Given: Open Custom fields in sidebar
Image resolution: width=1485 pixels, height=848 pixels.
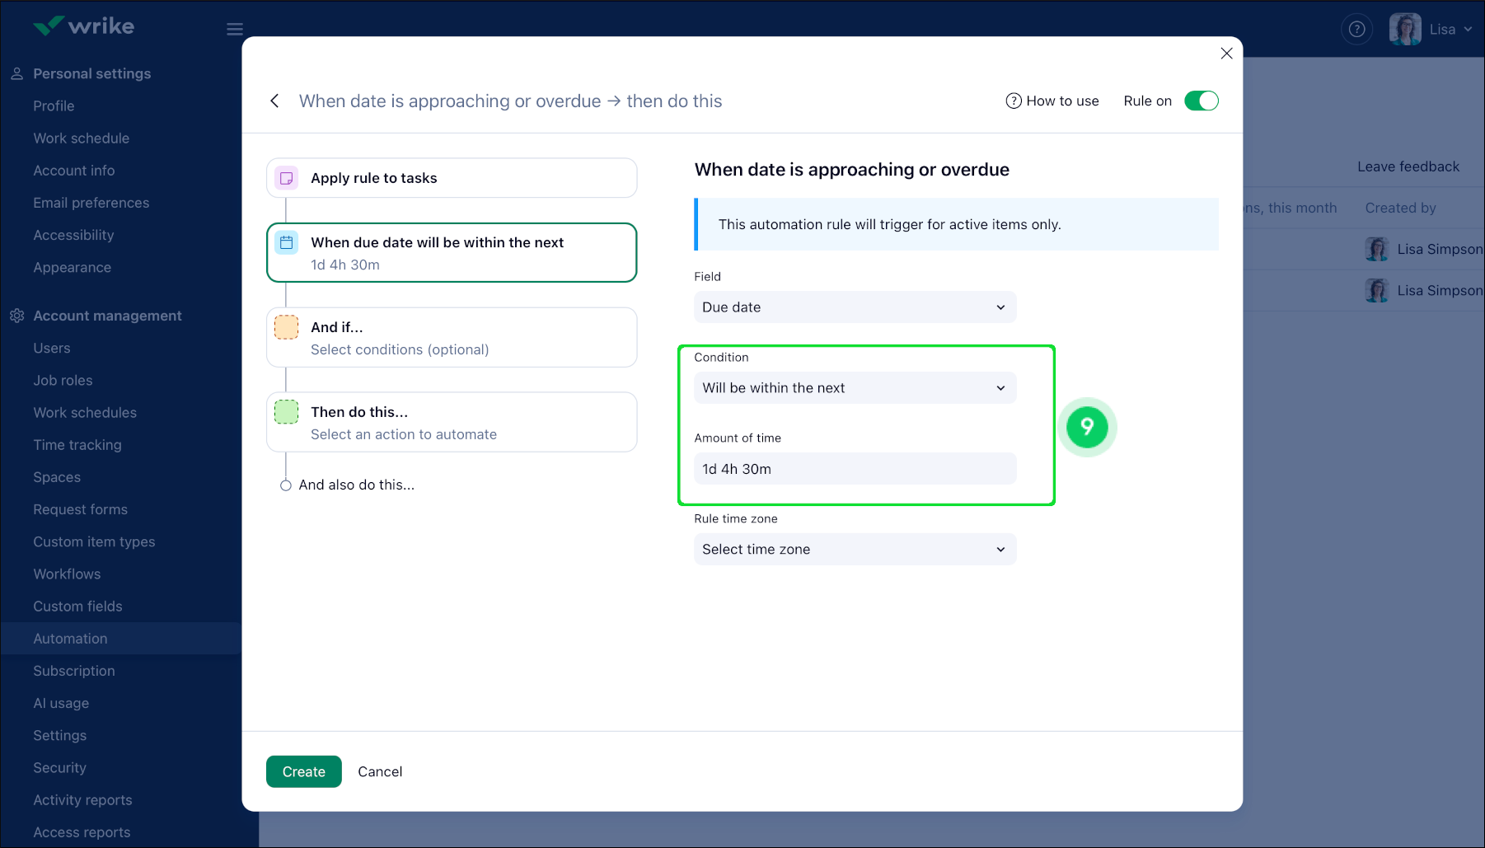Looking at the screenshot, I should point(77,607).
